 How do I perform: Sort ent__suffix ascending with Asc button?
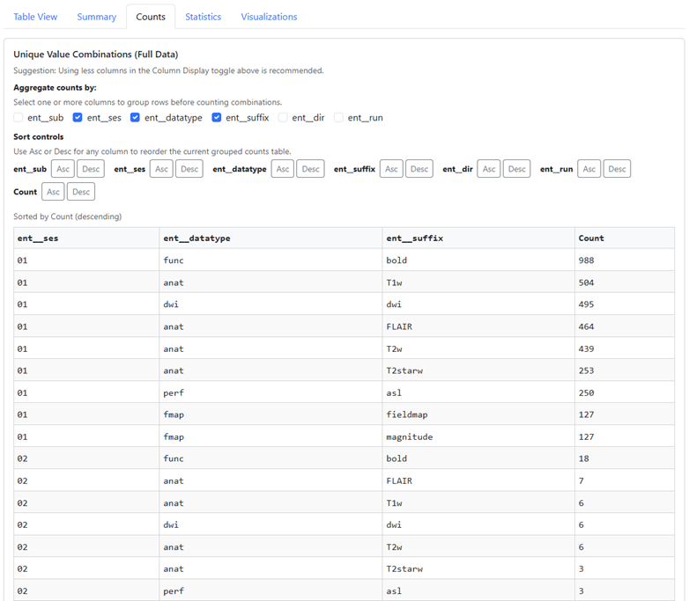pyautogui.click(x=391, y=169)
